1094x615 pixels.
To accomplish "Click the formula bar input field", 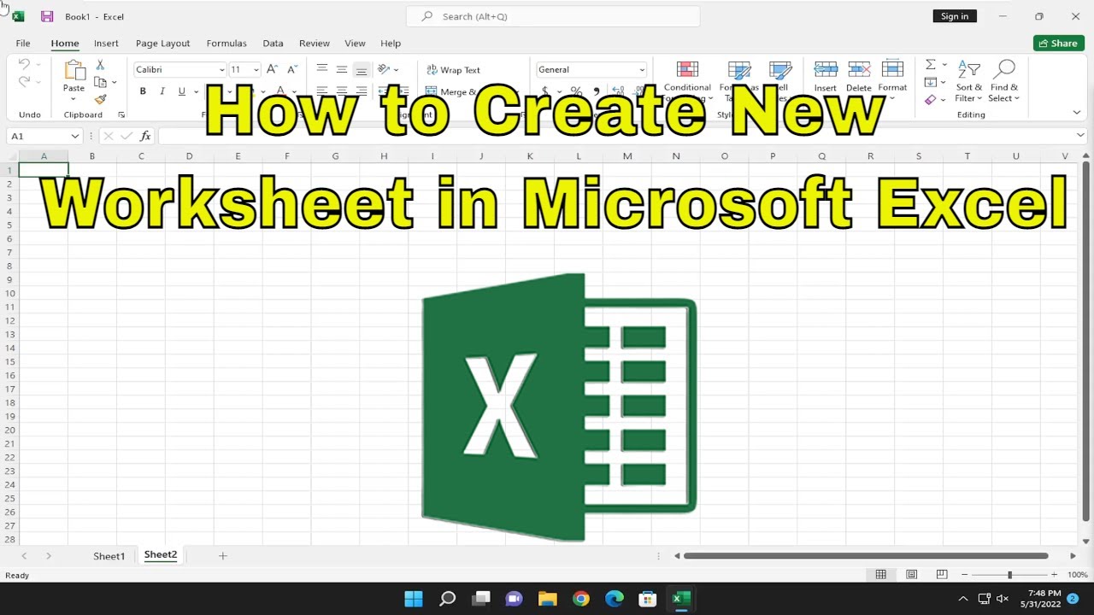I will pos(615,136).
